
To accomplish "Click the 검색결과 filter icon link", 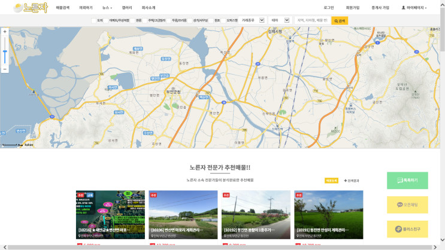I will [x=352, y=181].
